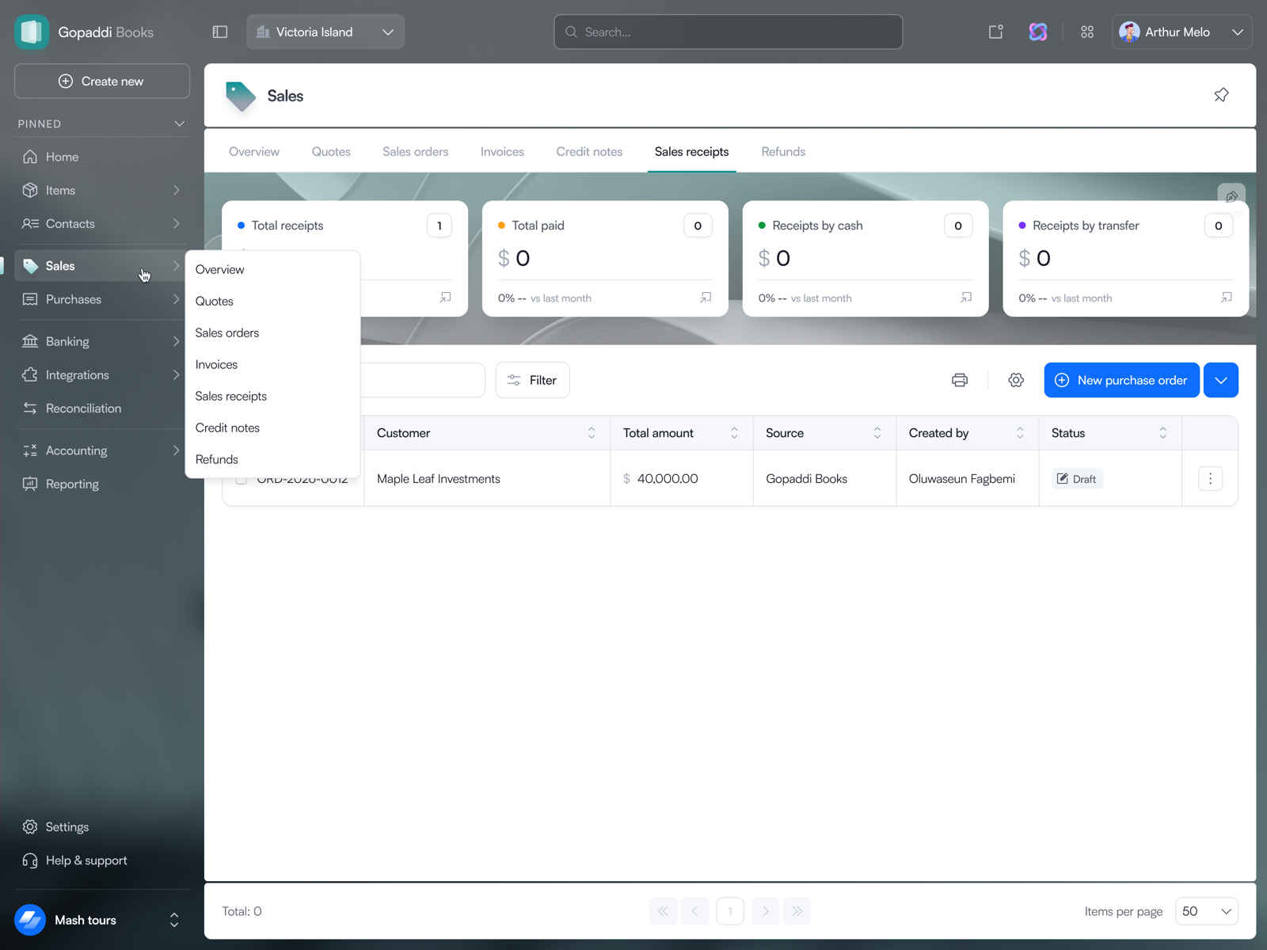Expand Contacts submenu
Image resolution: width=1267 pixels, height=950 pixels.
point(176,223)
